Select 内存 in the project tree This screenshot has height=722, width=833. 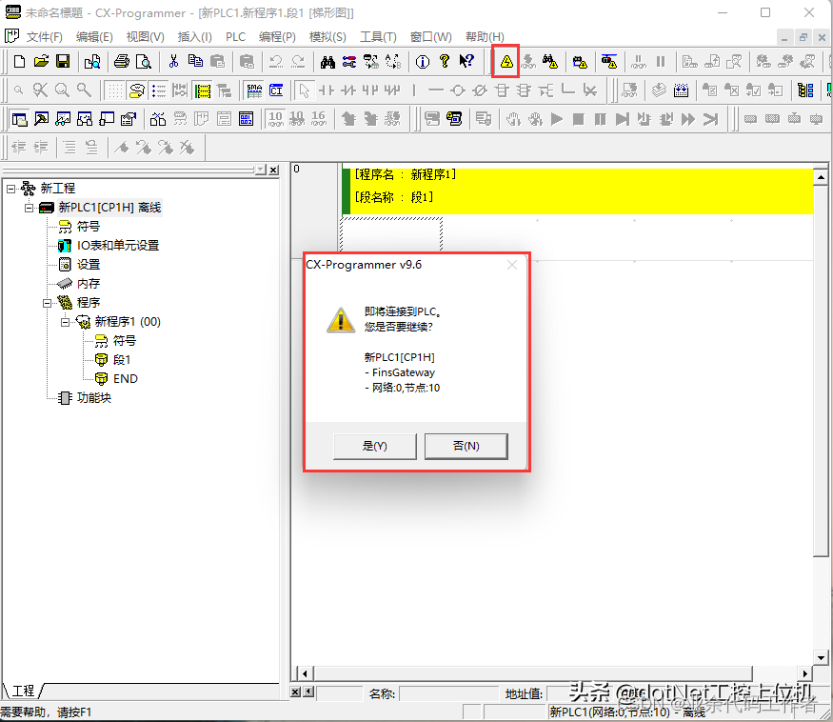(x=89, y=284)
